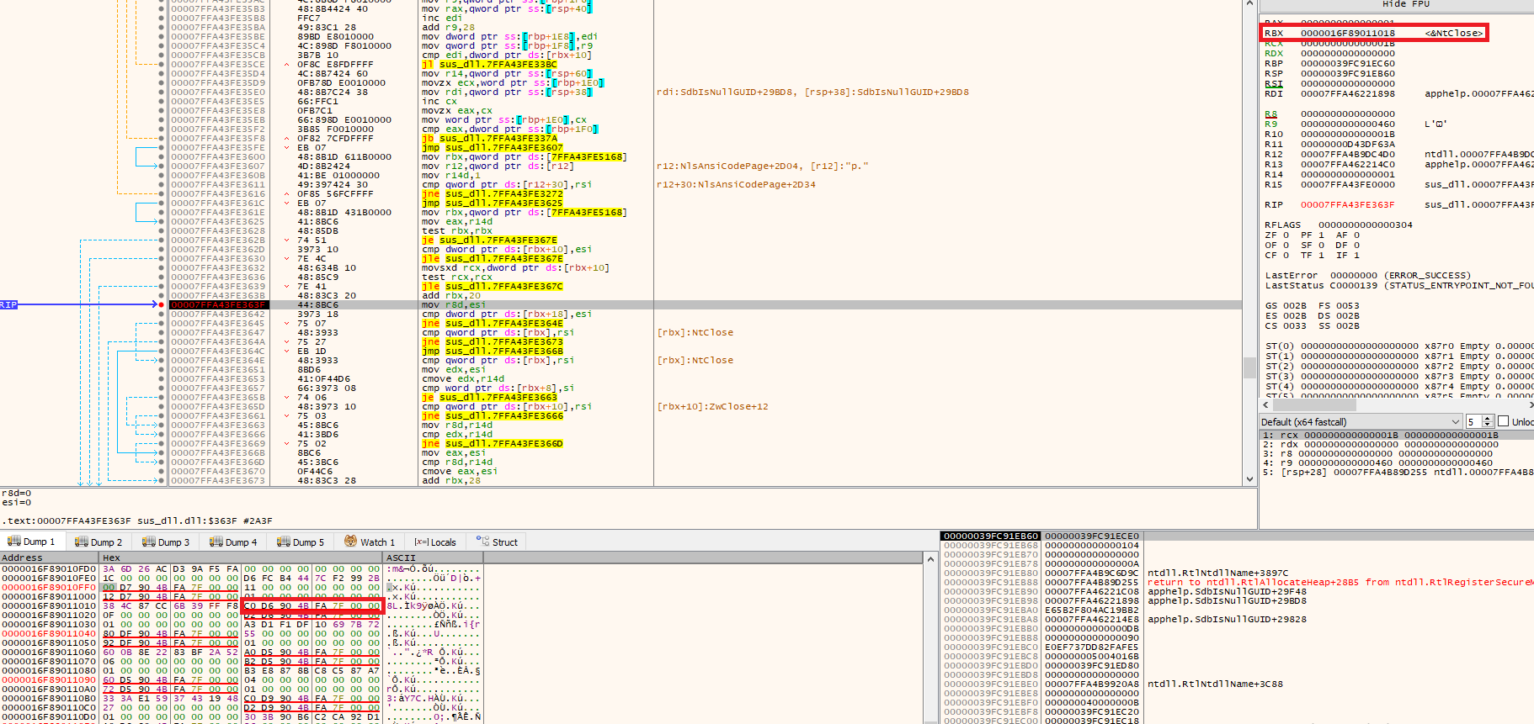Select dump row address 0000016F89011040

pyautogui.click(x=49, y=633)
